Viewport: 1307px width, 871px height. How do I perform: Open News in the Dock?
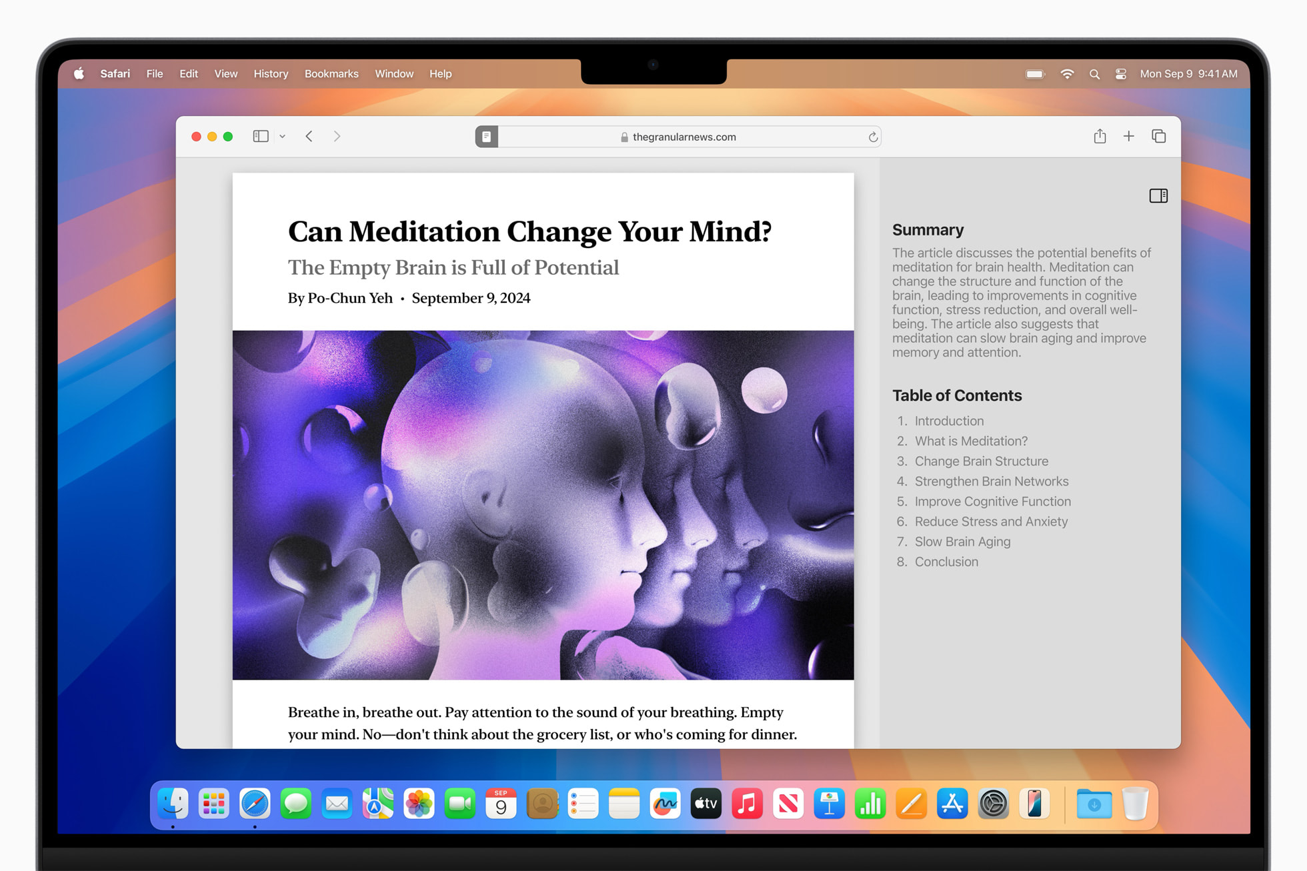[788, 804]
